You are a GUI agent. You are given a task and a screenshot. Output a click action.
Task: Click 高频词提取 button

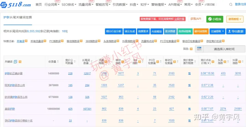click(x=185, y=31)
